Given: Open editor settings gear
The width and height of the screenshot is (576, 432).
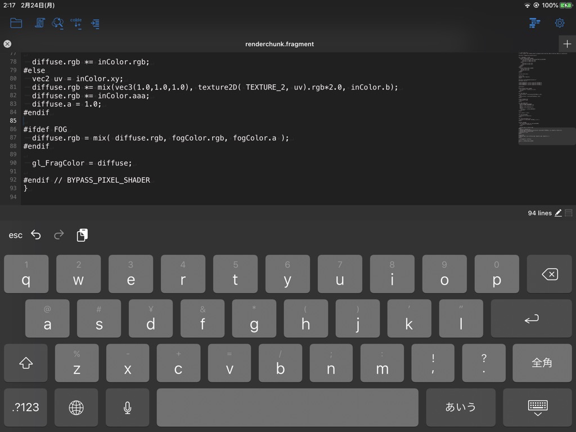Looking at the screenshot, I should coord(559,23).
